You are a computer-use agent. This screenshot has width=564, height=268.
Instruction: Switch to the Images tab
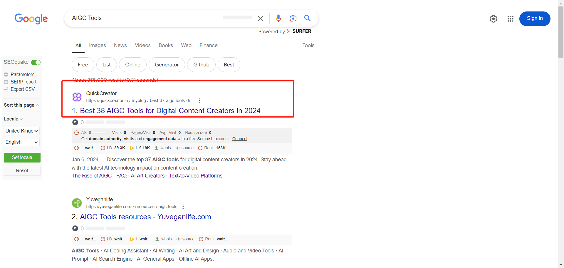click(98, 46)
